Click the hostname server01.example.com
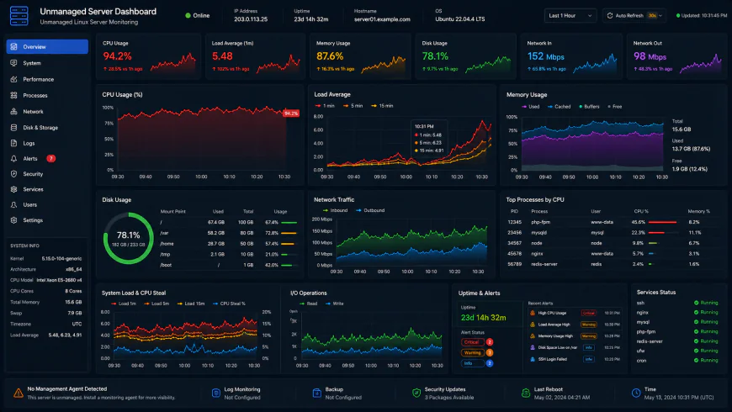732x412 pixels. 382,19
